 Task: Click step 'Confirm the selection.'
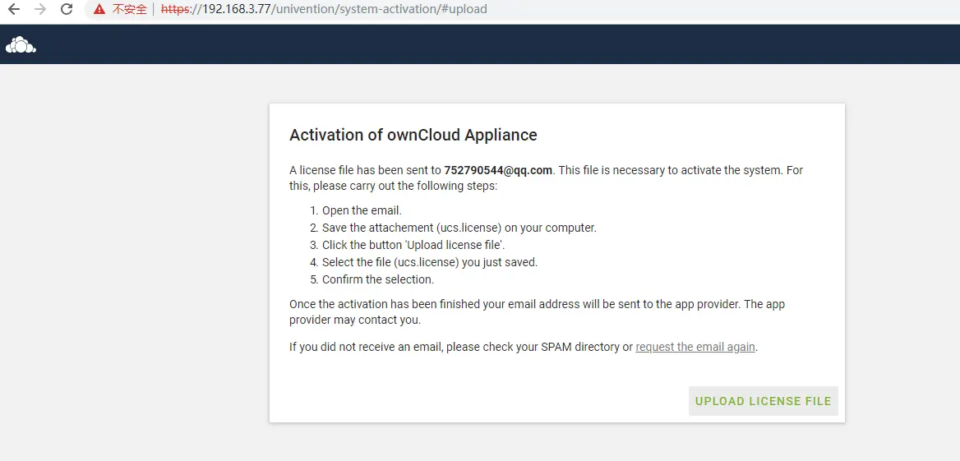click(378, 279)
